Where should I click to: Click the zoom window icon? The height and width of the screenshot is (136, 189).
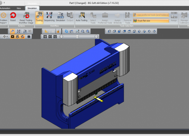click(77, 31)
